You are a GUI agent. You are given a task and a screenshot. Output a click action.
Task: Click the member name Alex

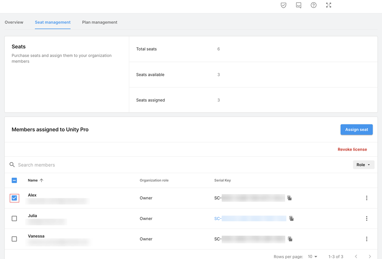(x=32, y=195)
